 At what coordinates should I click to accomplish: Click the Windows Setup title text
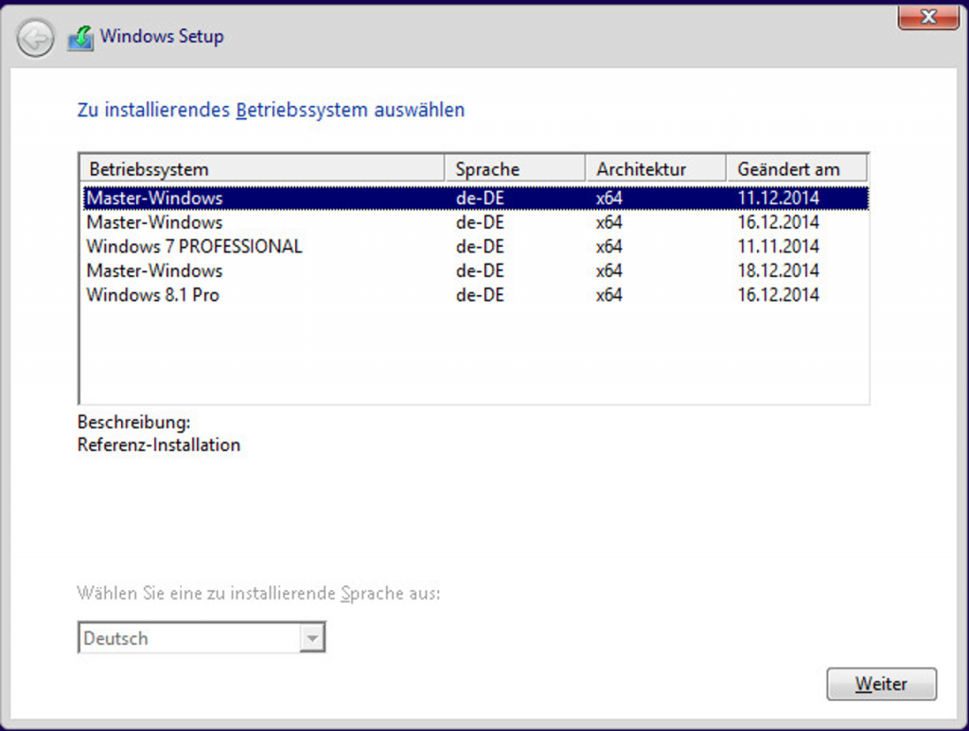coord(162,36)
